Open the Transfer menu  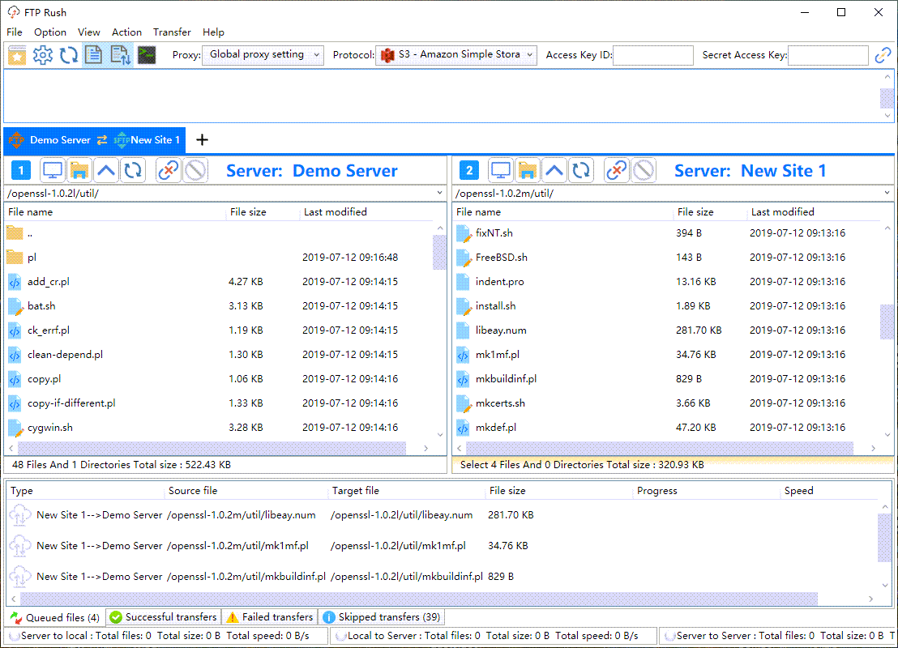click(x=172, y=32)
